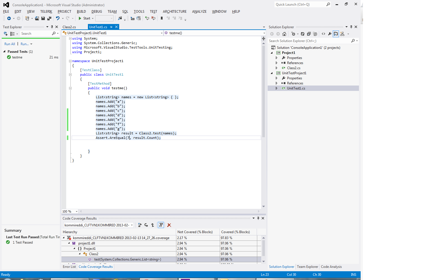This screenshot has height=280, width=437.
Task: Click the Solution Explorer Home icon
Action: [x=284, y=34]
